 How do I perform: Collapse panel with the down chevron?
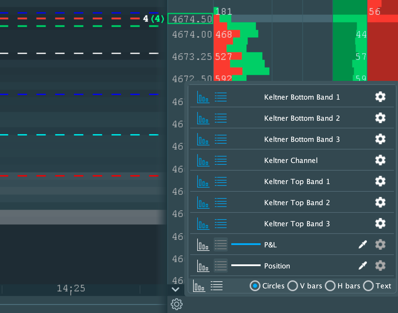176,290
